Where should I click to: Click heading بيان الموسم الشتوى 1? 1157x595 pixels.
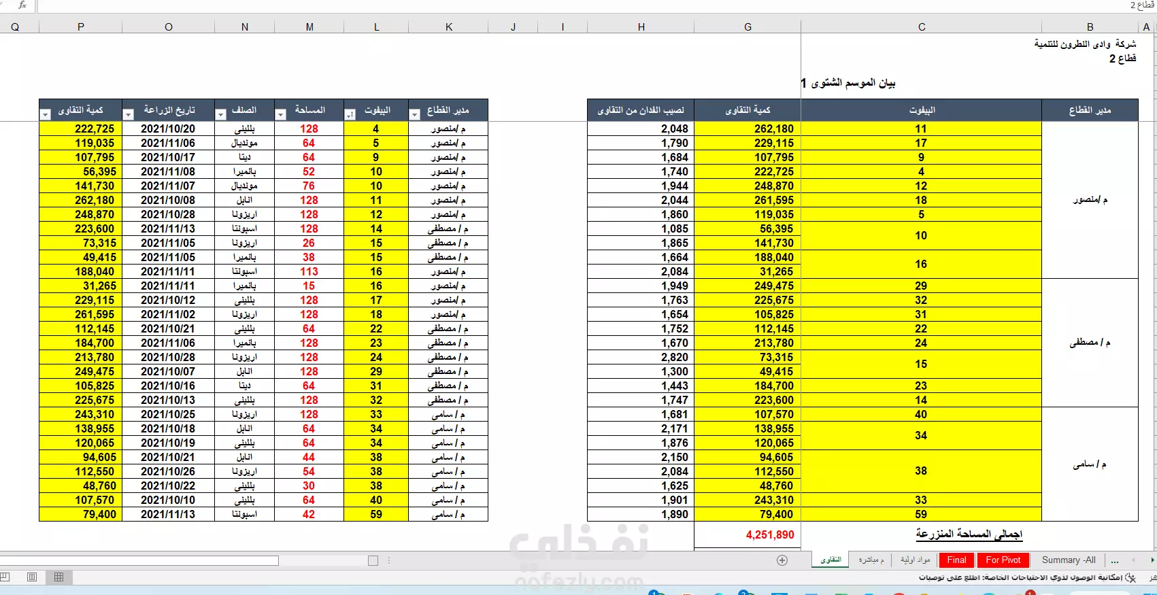coord(848,83)
